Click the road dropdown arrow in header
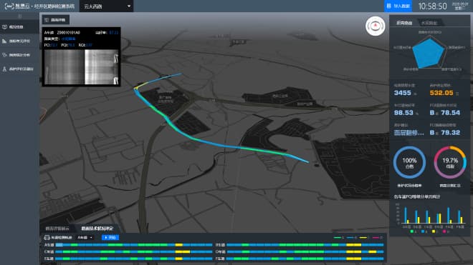This screenshot has width=473, height=265. [129, 6]
